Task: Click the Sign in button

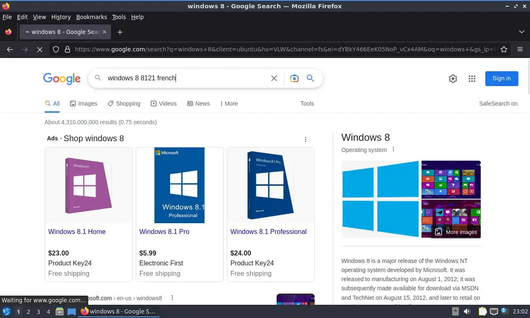Action: tap(501, 78)
